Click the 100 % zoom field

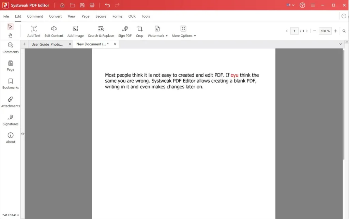[325, 31]
